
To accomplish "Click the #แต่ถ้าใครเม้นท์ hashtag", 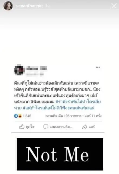I will coord(59,108).
